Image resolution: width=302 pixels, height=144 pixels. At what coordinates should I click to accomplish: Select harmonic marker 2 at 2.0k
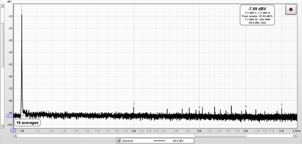pyautogui.click(x=134, y=104)
